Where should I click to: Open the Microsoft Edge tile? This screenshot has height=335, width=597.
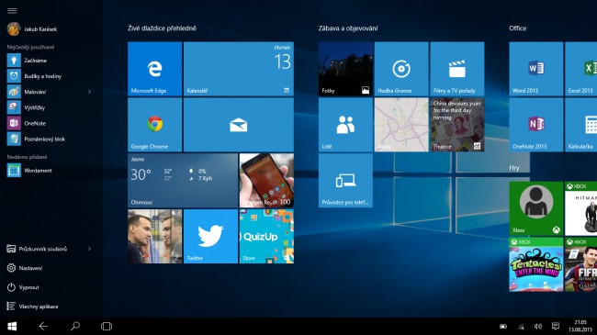click(x=154, y=69)
